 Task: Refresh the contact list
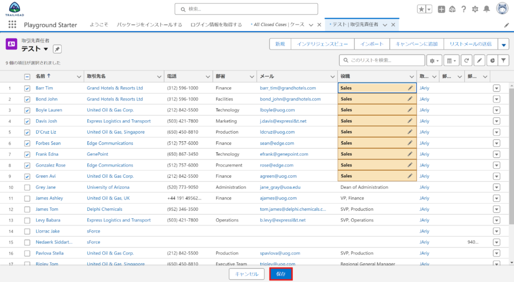point(467,60)
